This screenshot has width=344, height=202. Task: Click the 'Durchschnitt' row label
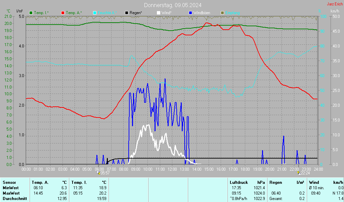15,199
